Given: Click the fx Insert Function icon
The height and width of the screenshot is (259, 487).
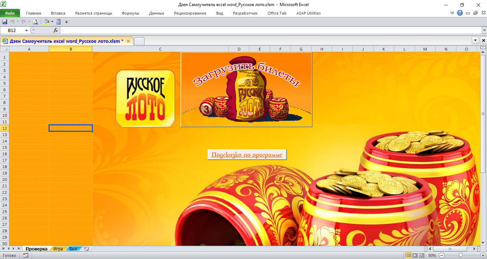Looking at the screenshot, I should [56, 30].
